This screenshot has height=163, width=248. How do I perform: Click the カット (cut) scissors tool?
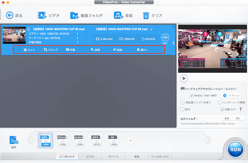click(x=29, y=50)
